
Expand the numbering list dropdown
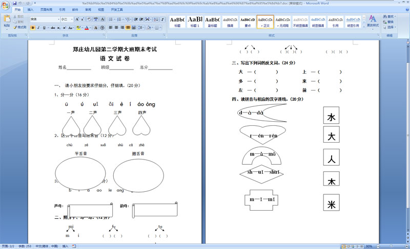(x=123, y=19)
